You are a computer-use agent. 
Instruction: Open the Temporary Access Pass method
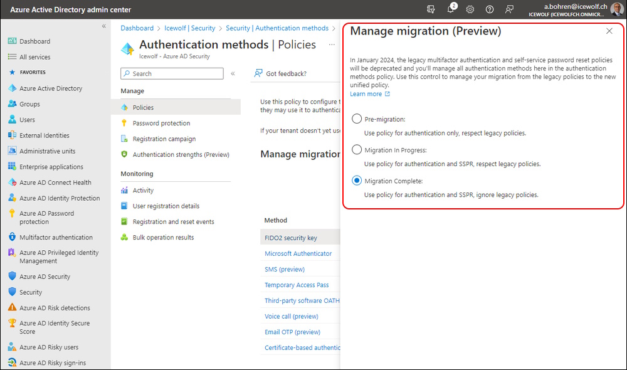[x=297, y=285]
